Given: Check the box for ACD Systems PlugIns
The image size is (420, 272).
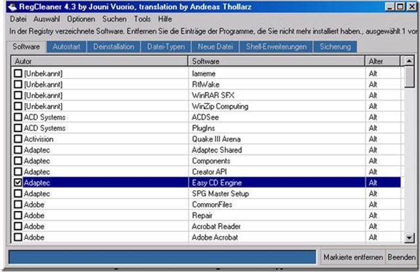Looking at the screenshot, I should coord(18,128).
